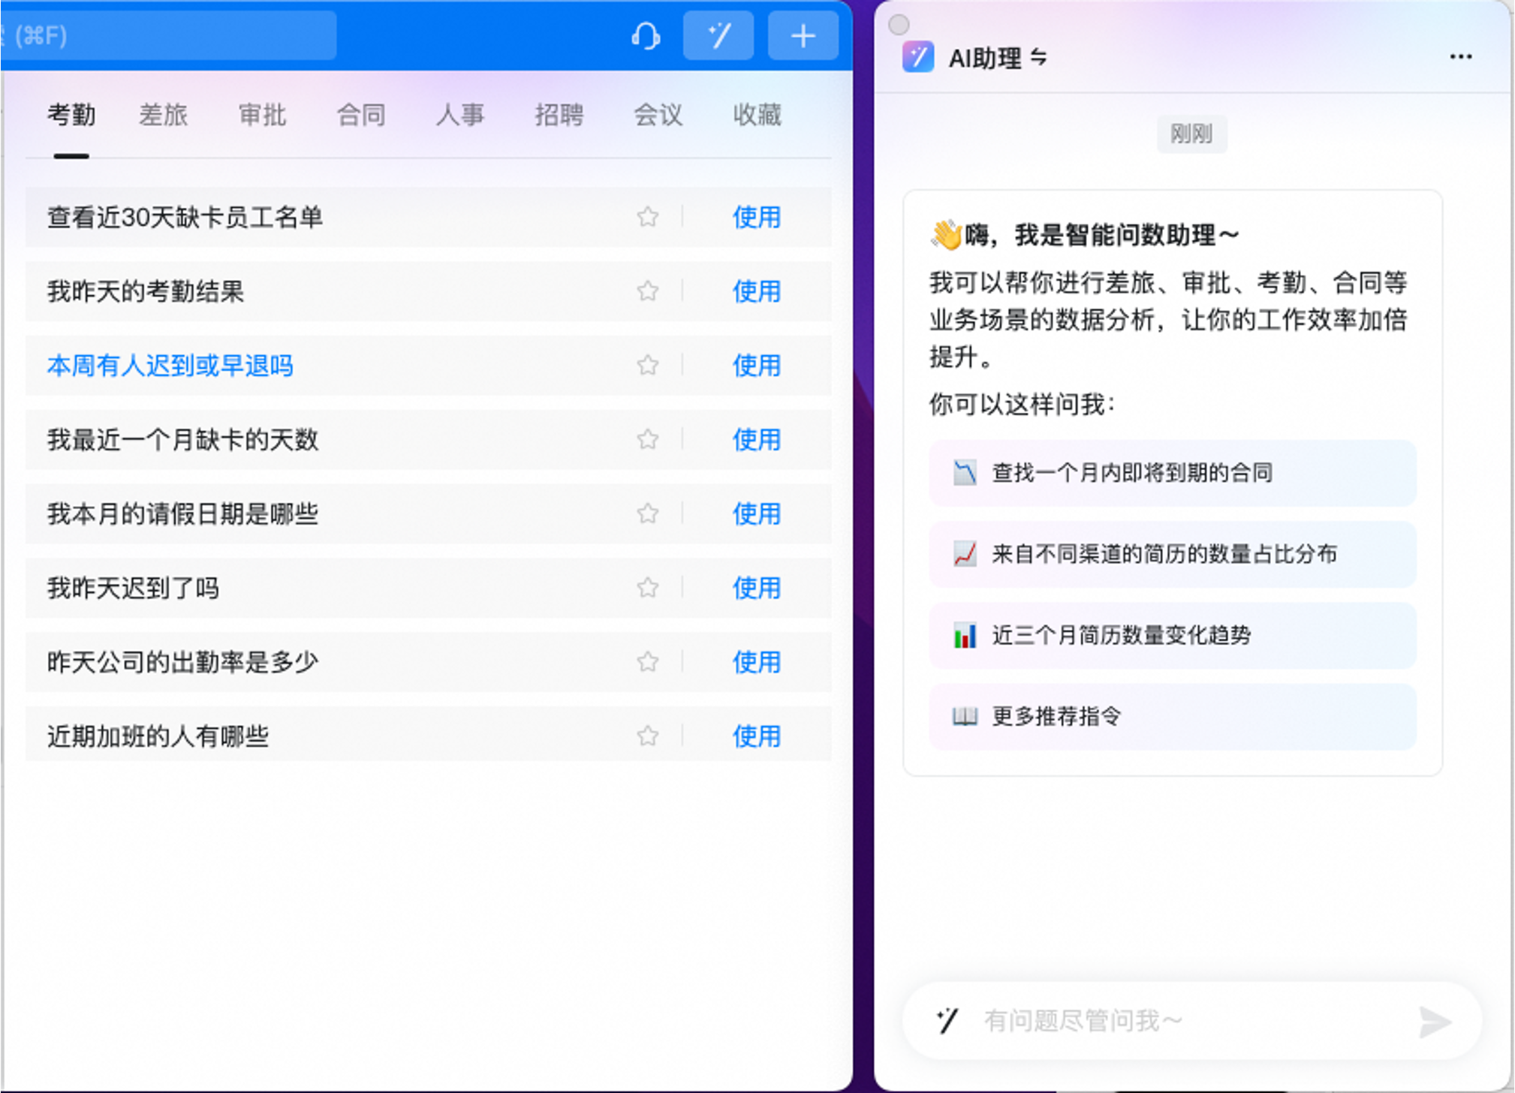
Task: Switch to the 考勤 tab
Action: coord(71,115)
